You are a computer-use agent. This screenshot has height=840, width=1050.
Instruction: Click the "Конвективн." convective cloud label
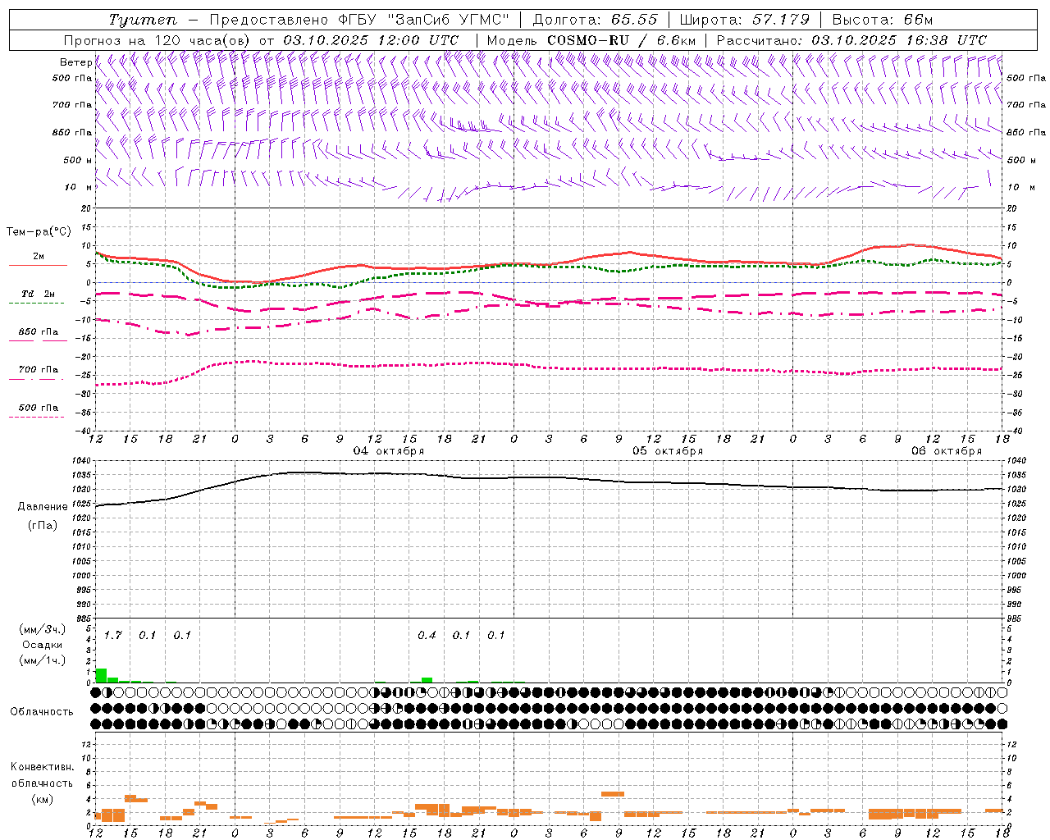coord(42,767)
